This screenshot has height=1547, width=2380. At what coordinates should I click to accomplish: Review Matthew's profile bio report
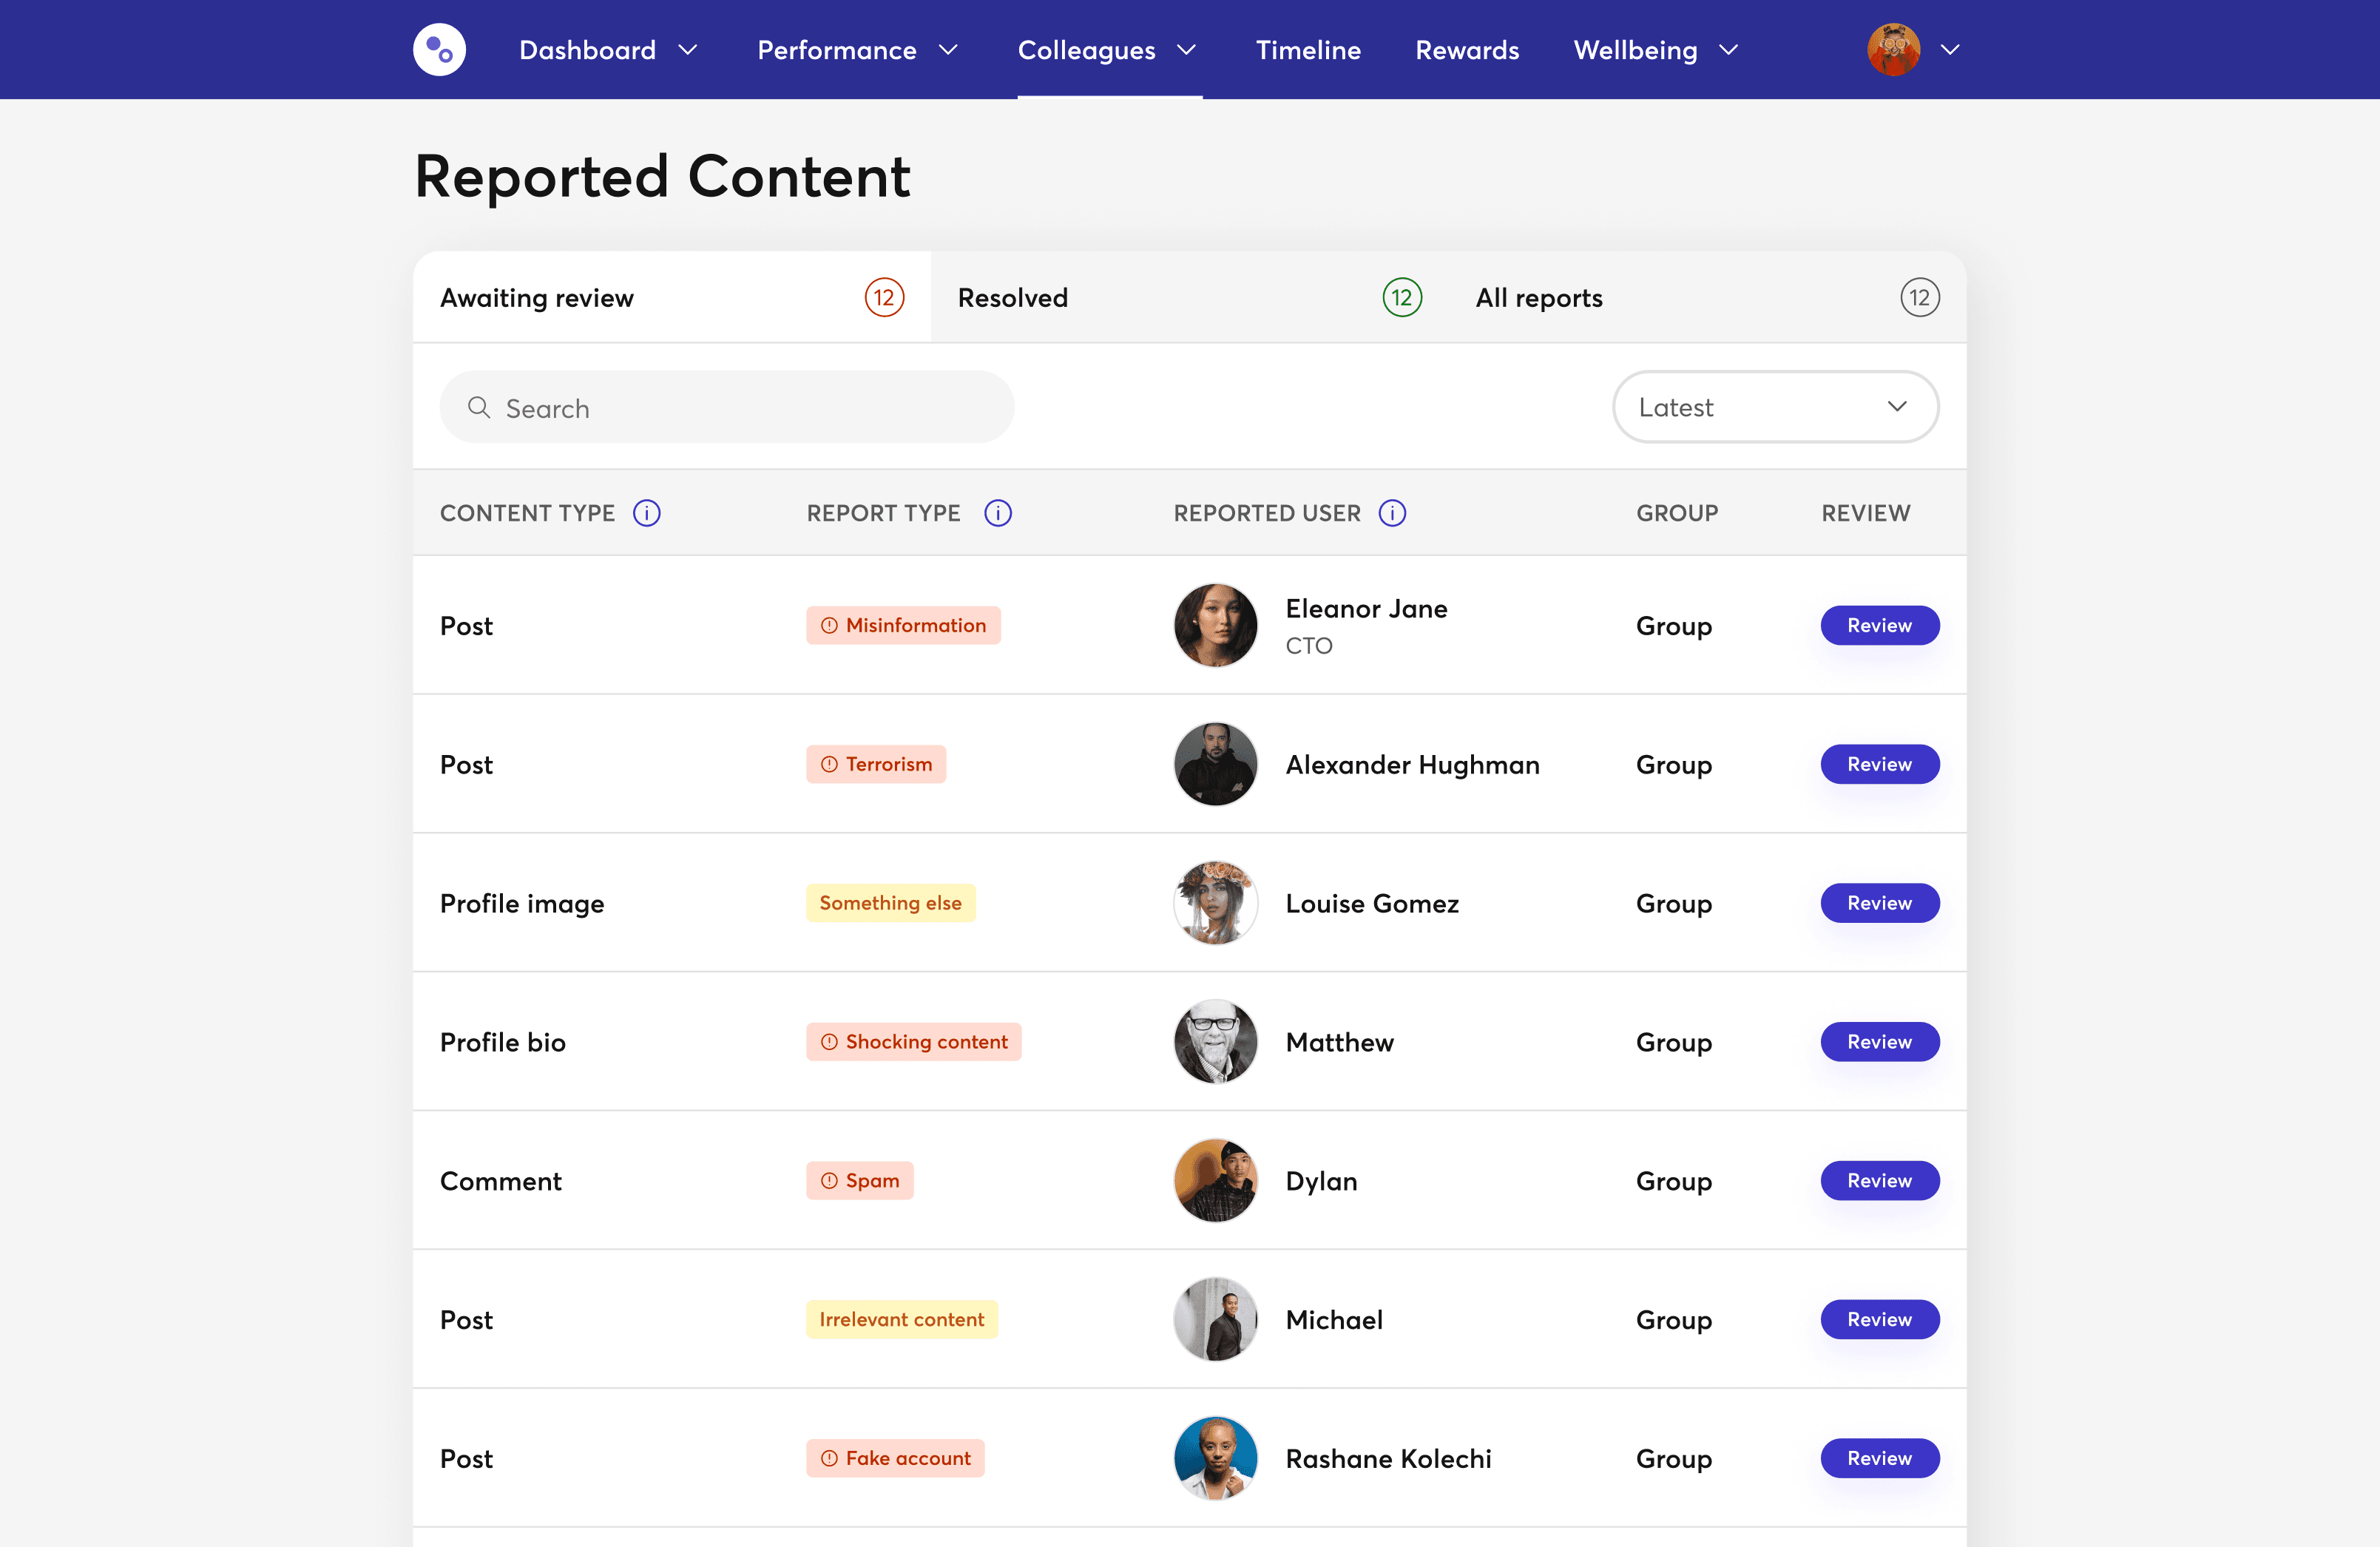[x=1879, y=1042]
